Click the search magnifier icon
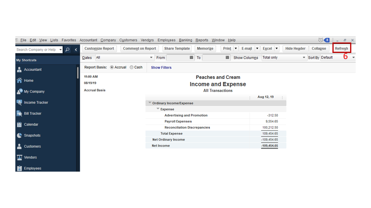371x208 pixels. click(68, 50)
